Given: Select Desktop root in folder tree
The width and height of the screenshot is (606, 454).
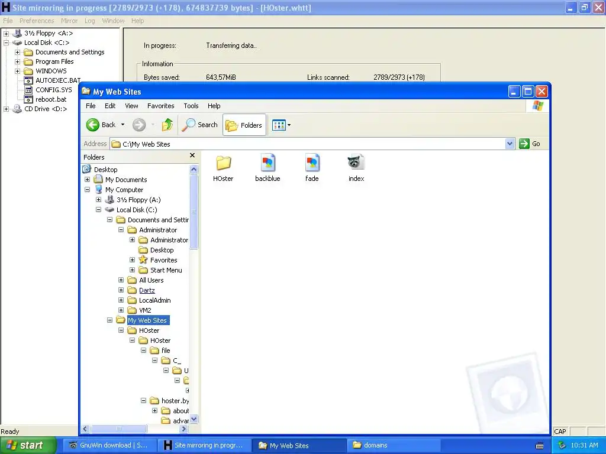Looking at the screenshot, I should (105, 170).
